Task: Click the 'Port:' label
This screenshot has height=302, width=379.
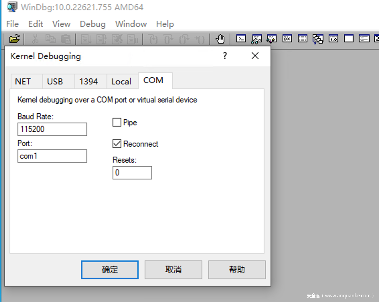Action: [25, 143]
